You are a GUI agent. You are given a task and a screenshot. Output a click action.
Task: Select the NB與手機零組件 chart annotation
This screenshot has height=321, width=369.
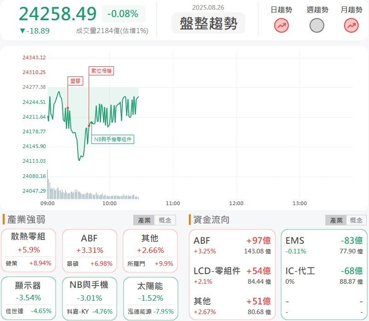[113, 139]
